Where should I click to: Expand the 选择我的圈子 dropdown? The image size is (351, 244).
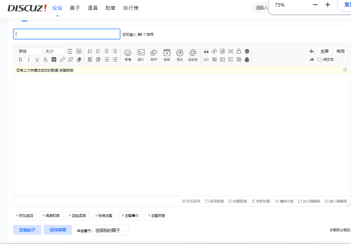coord(110,230)
